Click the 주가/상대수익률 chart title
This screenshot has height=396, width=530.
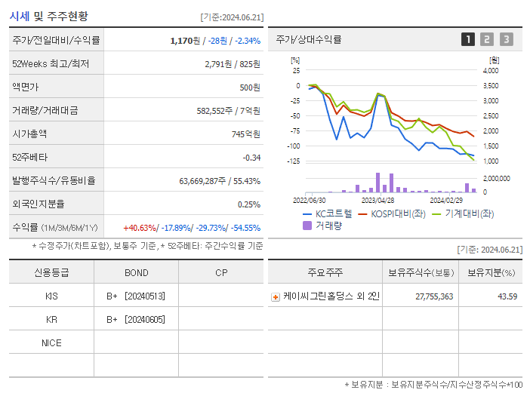(309, 39)
